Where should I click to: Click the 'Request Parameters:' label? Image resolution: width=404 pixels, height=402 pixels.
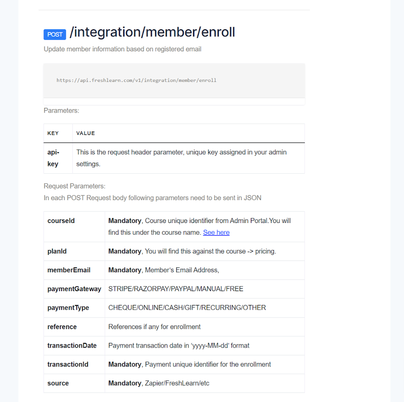click(75, 186)
